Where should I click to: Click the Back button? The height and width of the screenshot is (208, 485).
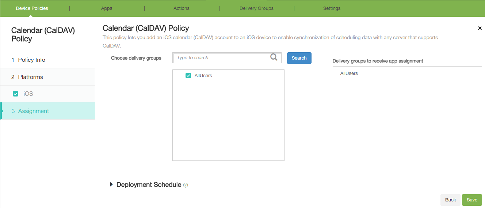pyautogui.click(x=450, y=200)
